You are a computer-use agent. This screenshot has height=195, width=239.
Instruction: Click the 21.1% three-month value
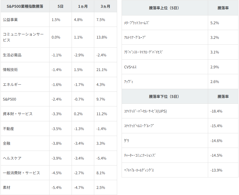point(102,70)
